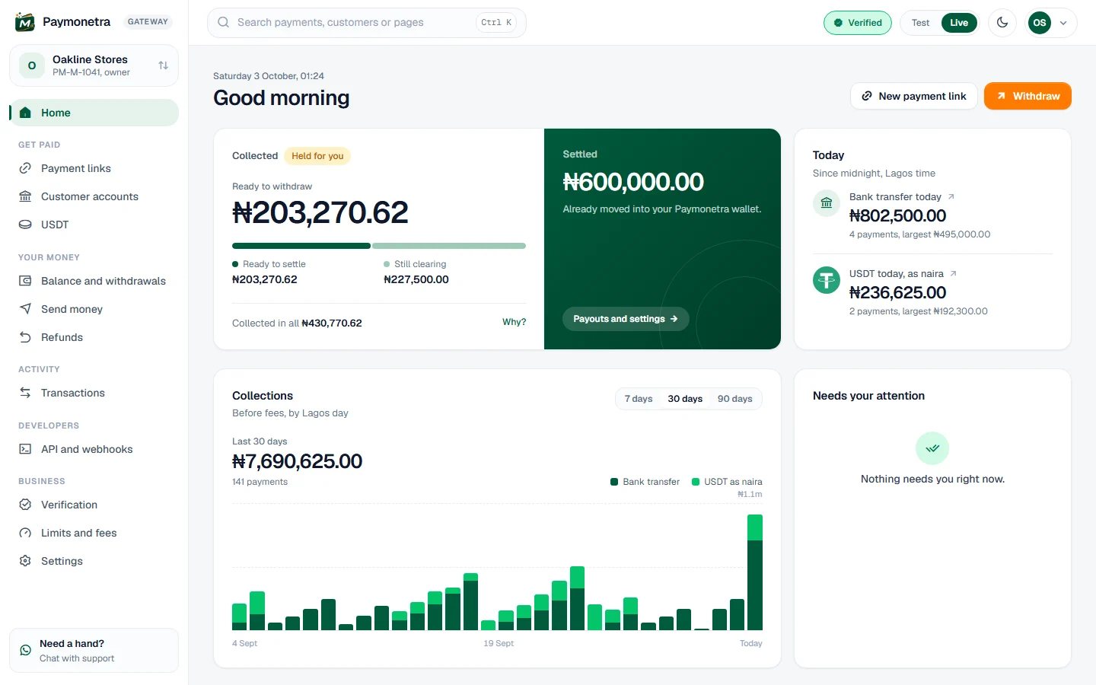The width and height of the screenshot is (1096, 685).
Task: Click the USDT as naira legend swatch
Action: click(696, 482)
